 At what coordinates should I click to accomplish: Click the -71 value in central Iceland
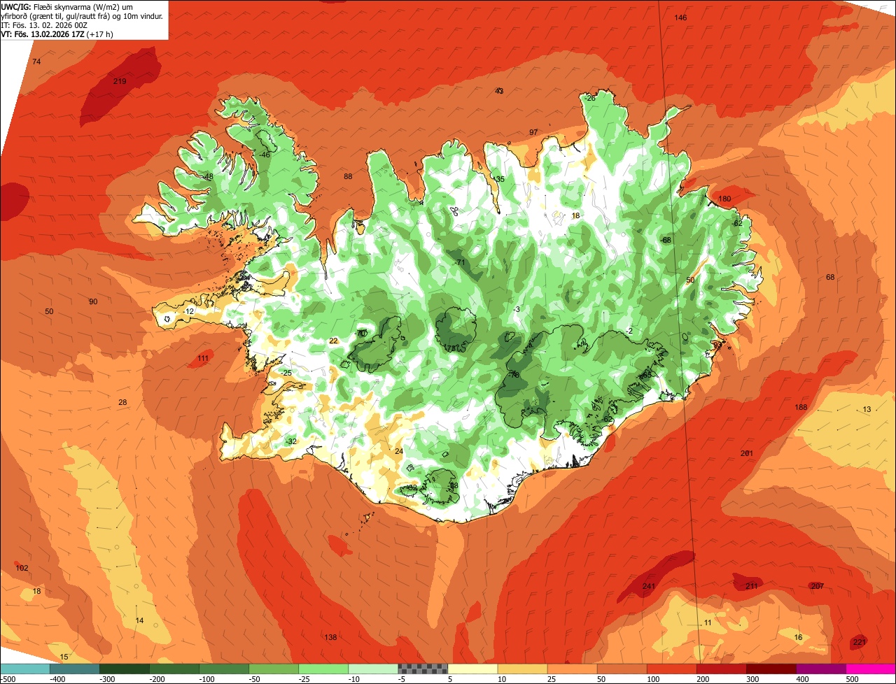click(x=460, y=262)
